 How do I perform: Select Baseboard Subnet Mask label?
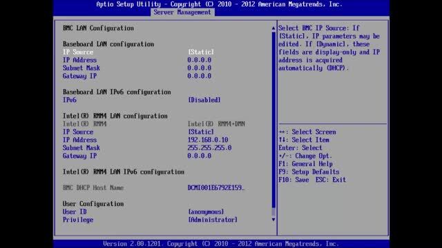point(81,68)
